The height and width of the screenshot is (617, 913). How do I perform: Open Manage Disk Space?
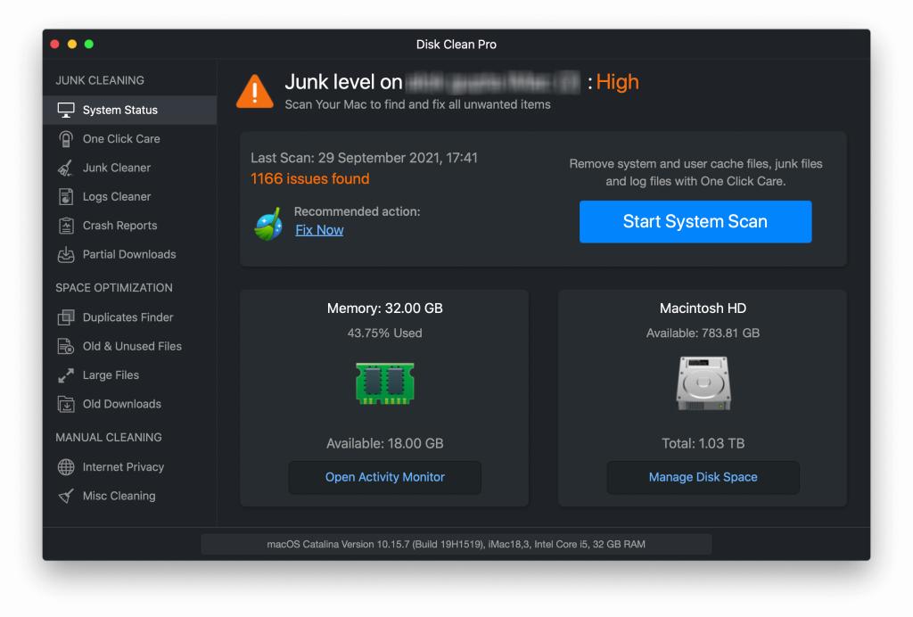(703, 477)
